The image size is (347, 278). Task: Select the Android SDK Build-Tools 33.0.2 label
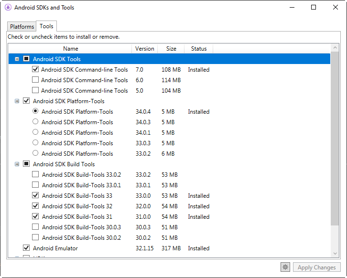[x=81, y=175]
